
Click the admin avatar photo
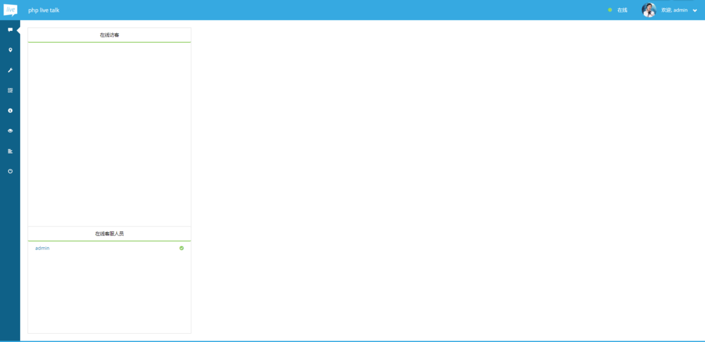[x=649, y=10]
